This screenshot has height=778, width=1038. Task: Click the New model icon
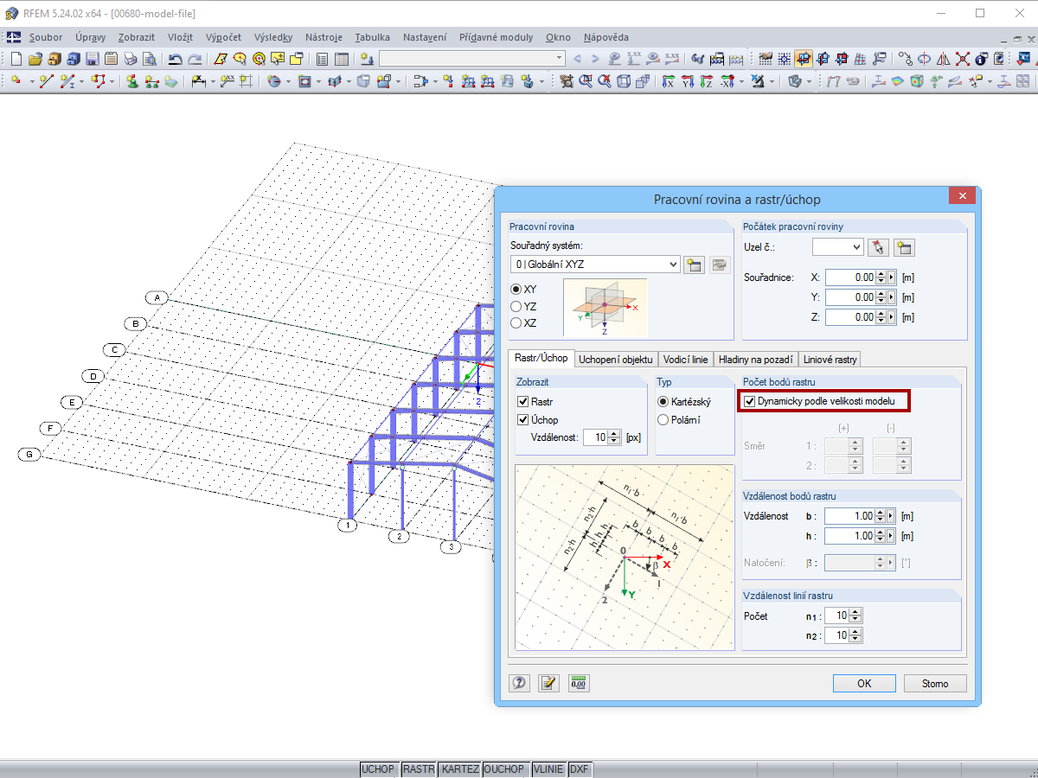15,59
